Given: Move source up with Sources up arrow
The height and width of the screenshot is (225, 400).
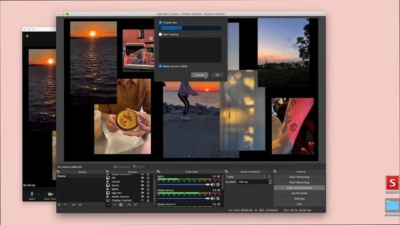Looking at the screenshot, I should click(x=129, y=204).
